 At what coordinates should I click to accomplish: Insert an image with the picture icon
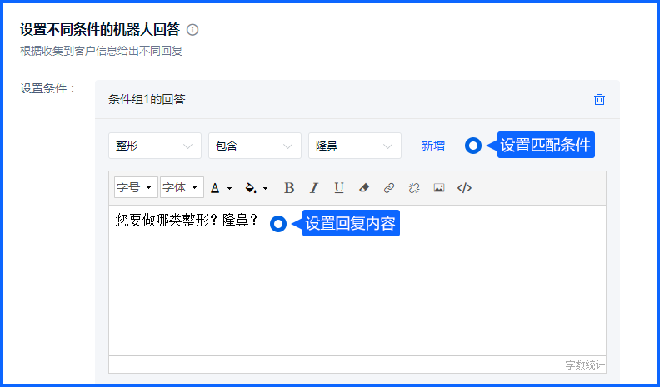click(x=439, y=188)
